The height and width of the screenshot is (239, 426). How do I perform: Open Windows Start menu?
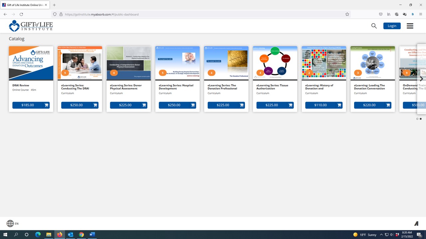point(5,235)
